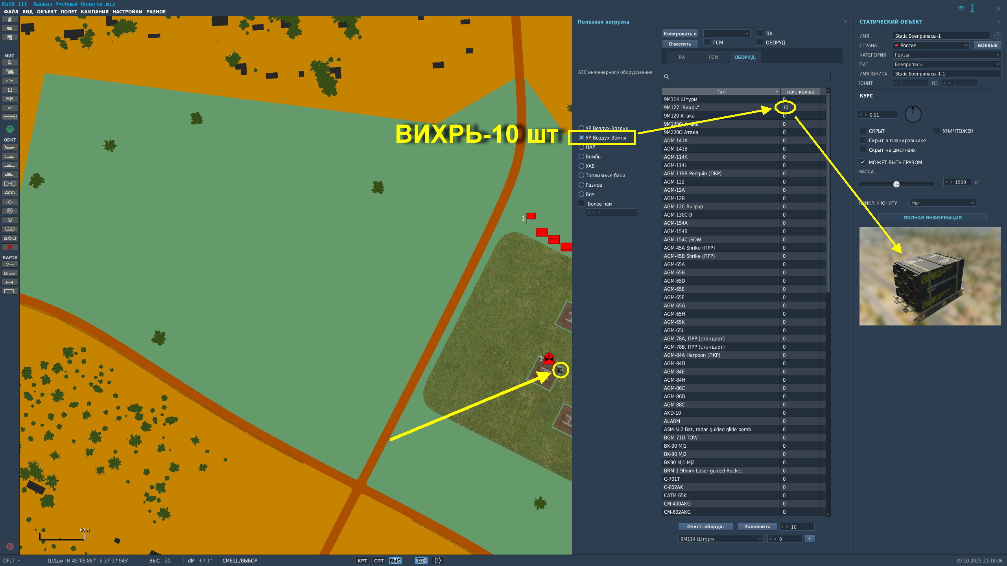The width and height of the screenshot is (1007, 566).
Task: Select the НАР radio button
Action: pos(581,147)
